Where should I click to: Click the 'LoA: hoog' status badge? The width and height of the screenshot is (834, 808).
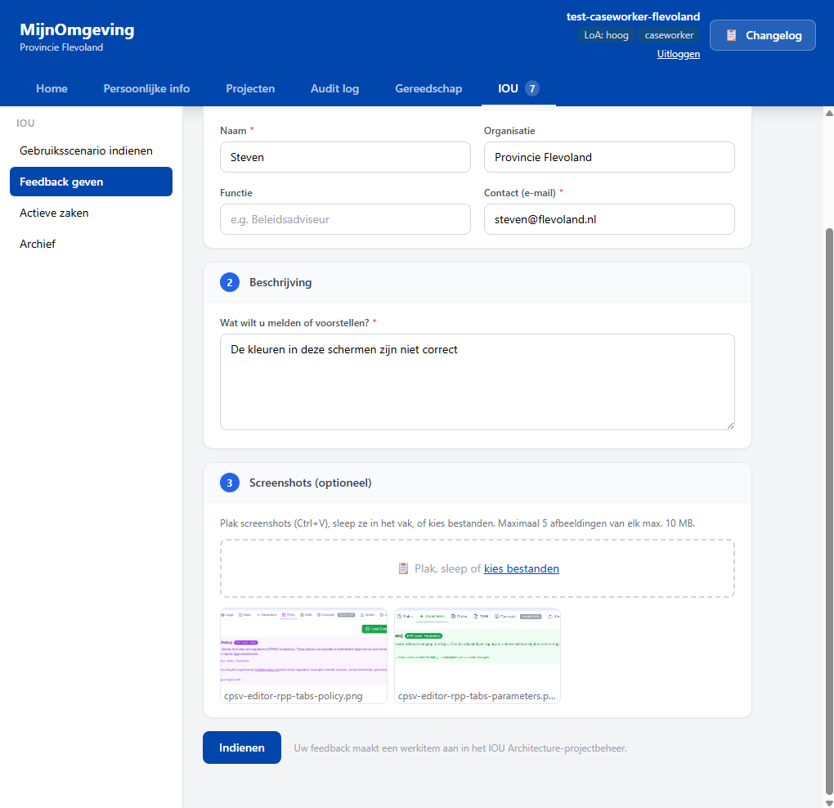607,34
